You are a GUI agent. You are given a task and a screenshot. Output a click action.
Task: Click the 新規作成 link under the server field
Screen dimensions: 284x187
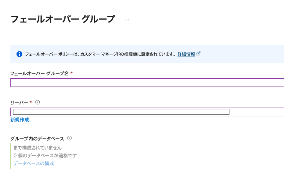click(x=19, y=120)
